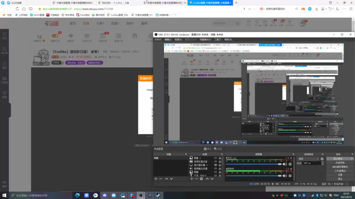Expand the 分类 dropdown on Douyu nav
The height and width of the screenshot is (199, 355).
click(x=100, y=23)
